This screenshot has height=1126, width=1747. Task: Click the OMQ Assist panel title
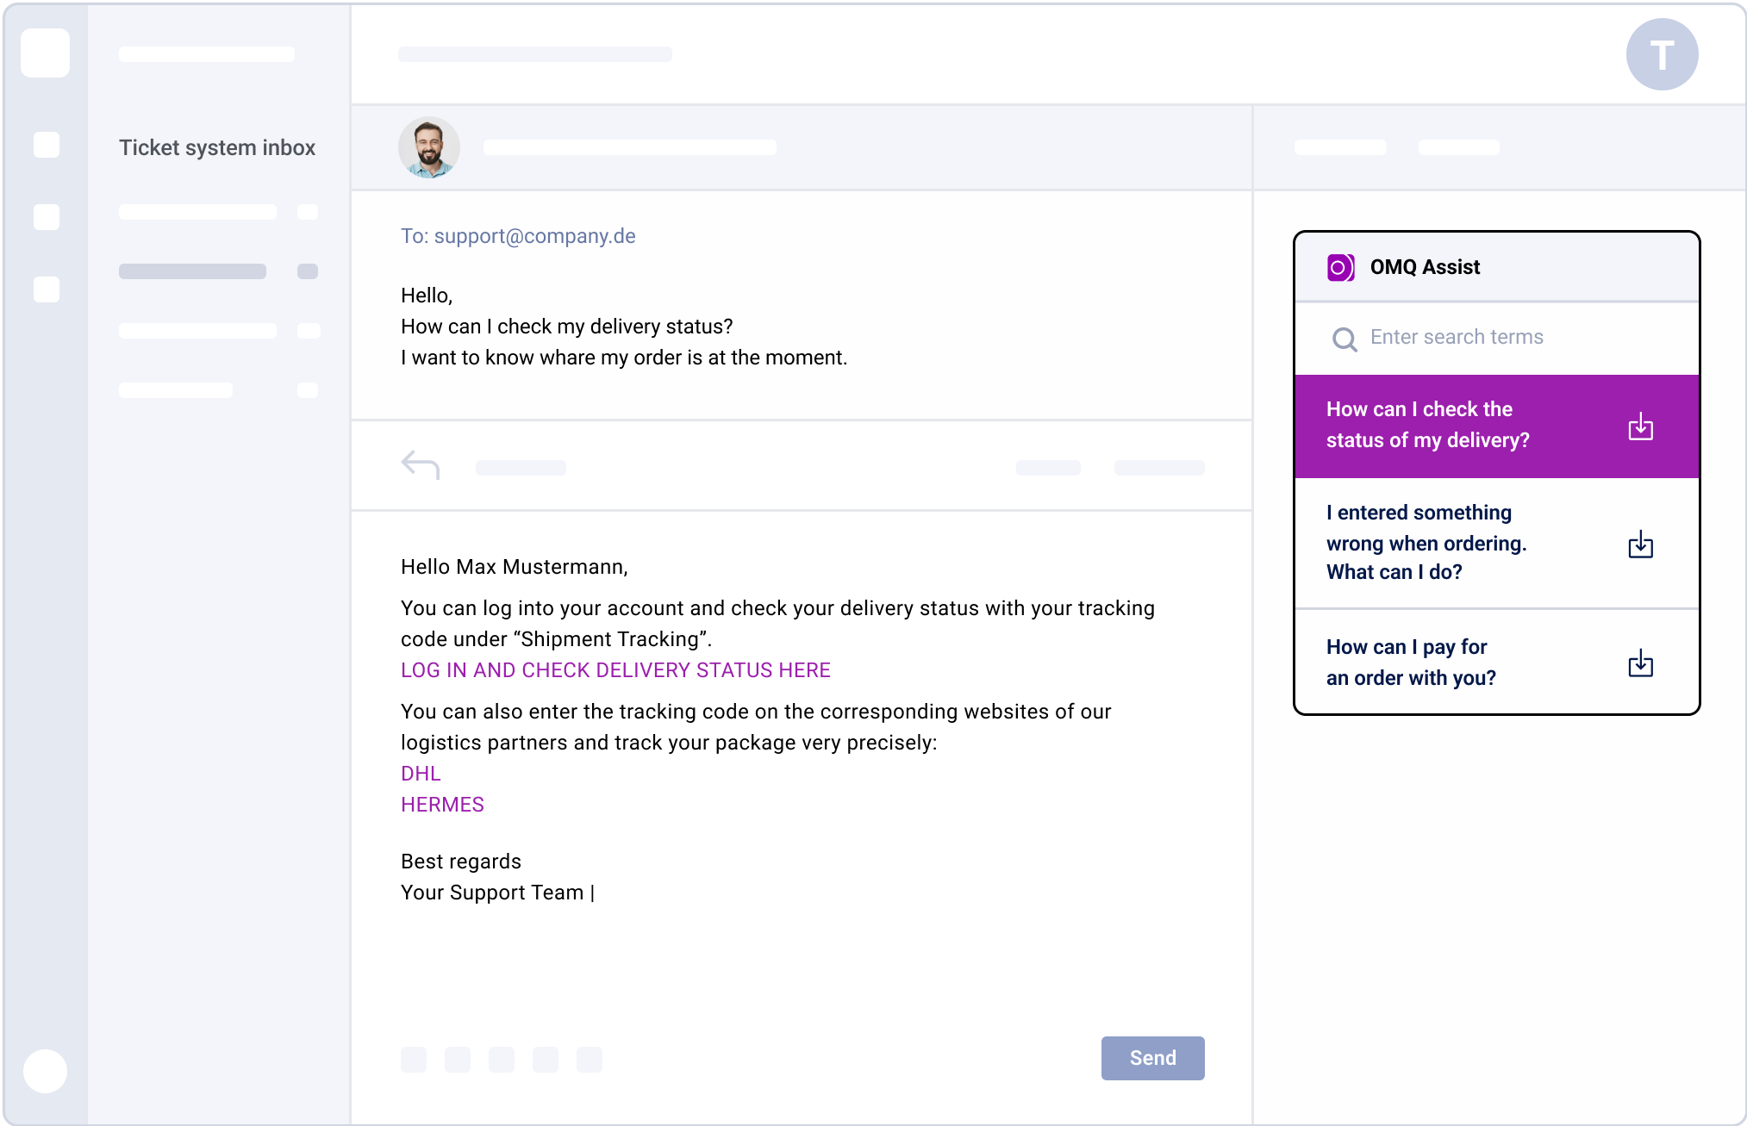[x=1425, y=267]
